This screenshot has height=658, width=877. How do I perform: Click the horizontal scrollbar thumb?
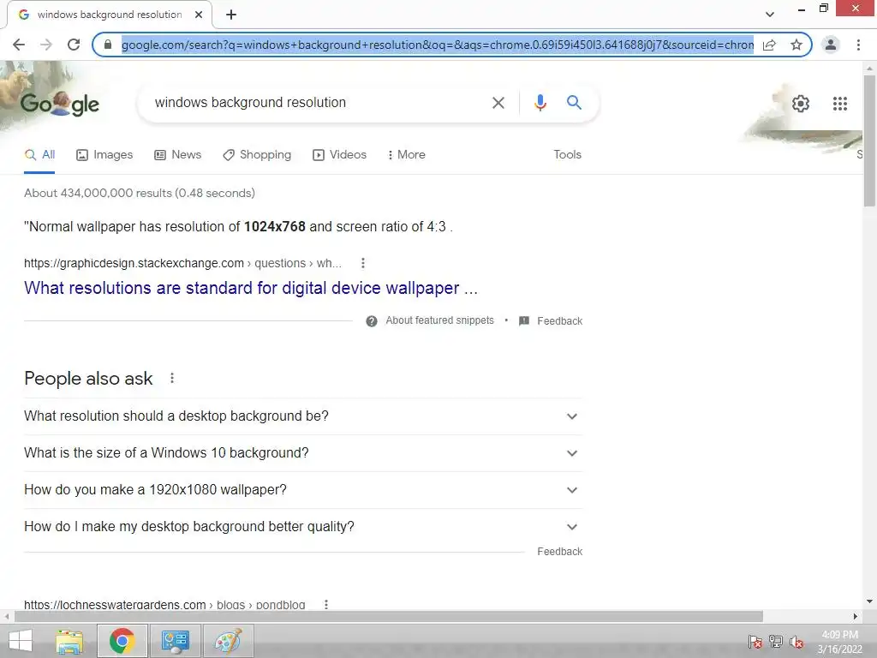pos(389,616)
